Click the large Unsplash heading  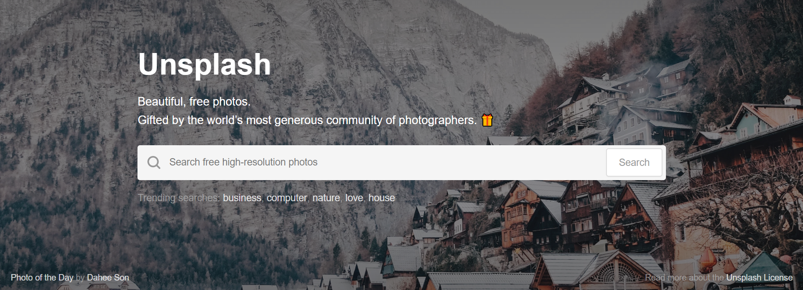(204, 64)
